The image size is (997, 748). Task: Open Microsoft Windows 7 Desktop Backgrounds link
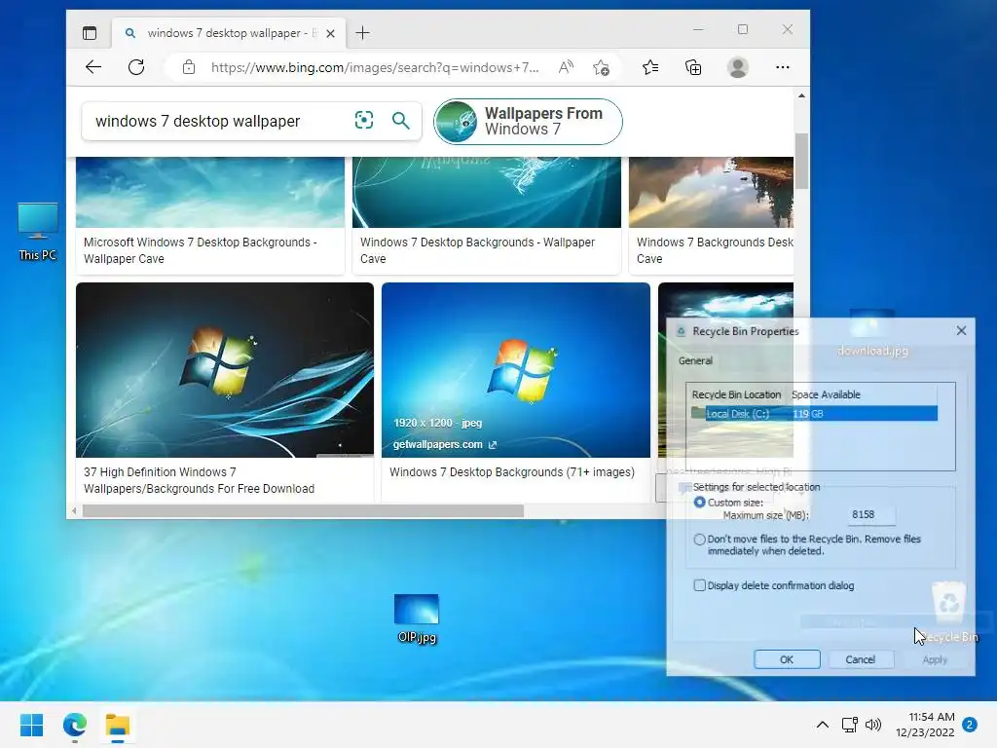tap(201, 250)
